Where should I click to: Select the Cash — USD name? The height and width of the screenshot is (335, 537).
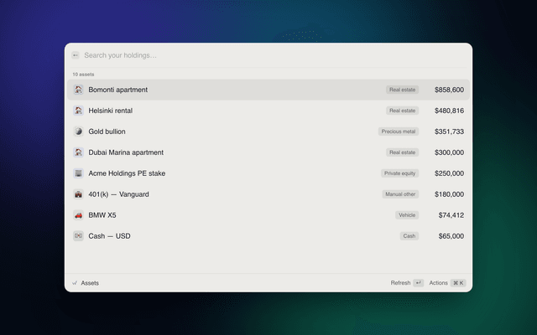pos(109,236)
